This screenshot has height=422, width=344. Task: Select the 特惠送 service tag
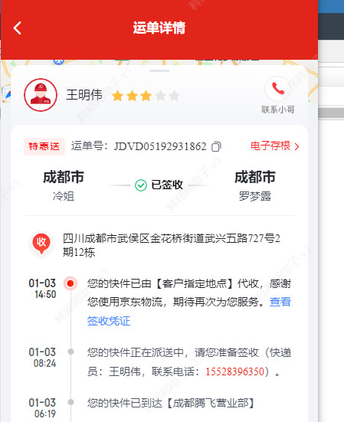[44, 147]
